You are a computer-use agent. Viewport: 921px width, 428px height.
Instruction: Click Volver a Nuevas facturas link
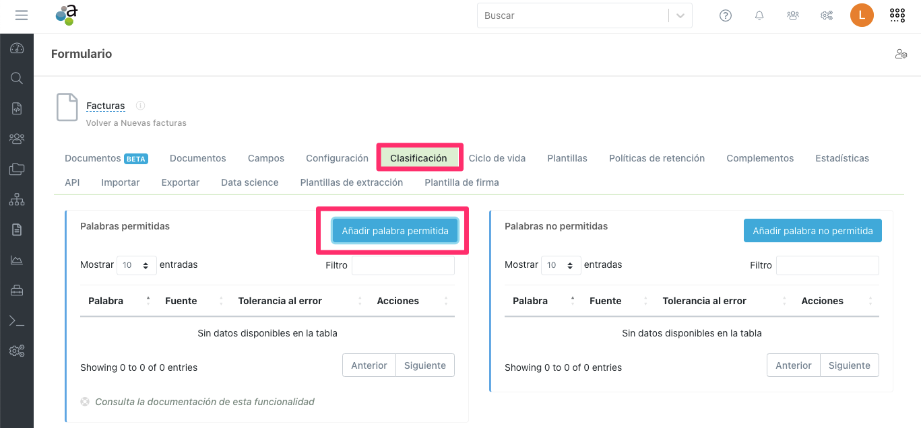[x=136, y=123]
